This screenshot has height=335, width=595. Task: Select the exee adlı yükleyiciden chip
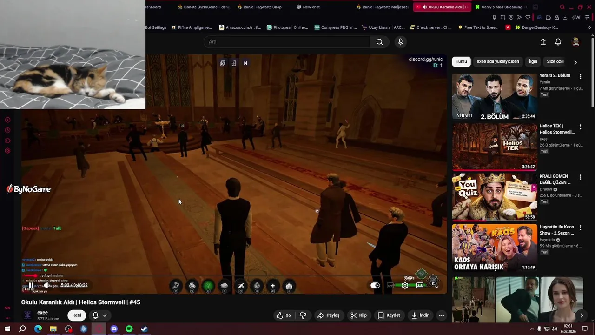(x=498, y=61)
